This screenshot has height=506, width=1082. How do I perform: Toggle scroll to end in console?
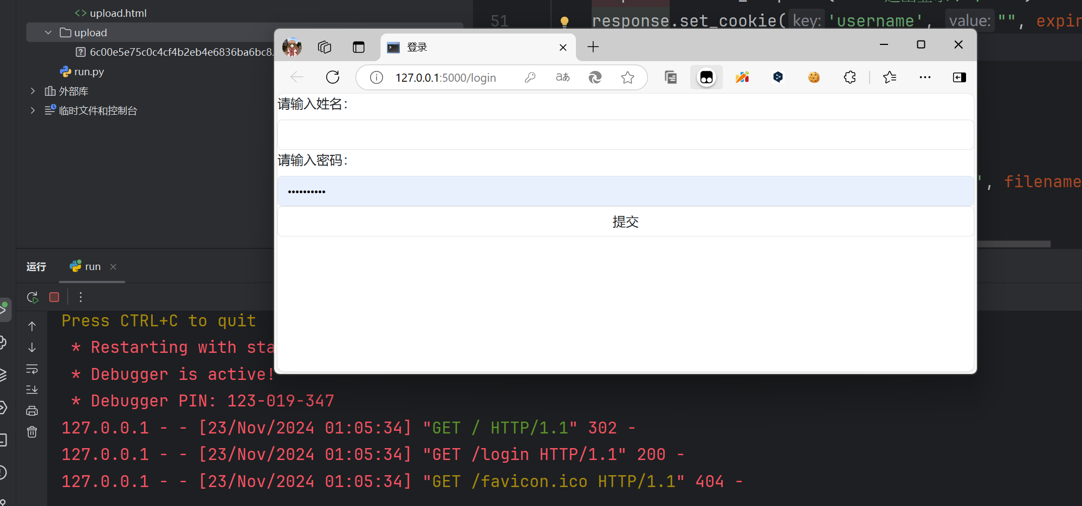(32, 390)
